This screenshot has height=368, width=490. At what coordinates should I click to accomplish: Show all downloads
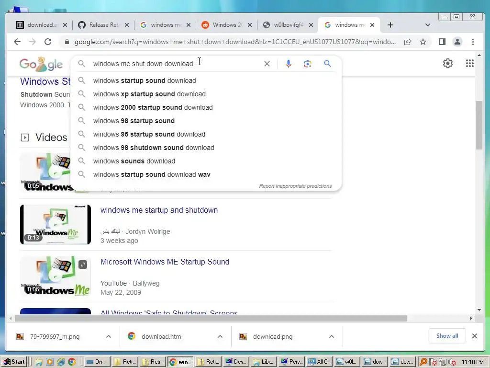[x=447, y=336]
